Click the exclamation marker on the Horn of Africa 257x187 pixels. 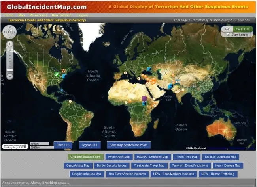coord(154,99)
